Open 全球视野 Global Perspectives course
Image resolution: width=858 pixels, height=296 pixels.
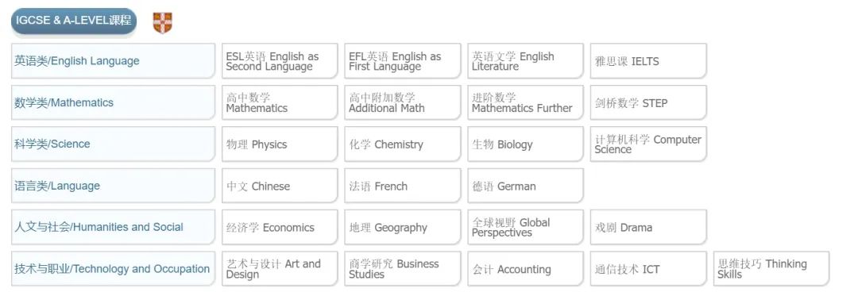(x=525, y=227)
